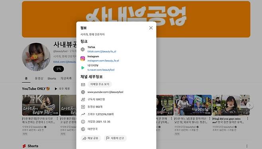Viewport: 262px width, 149px height.
Task: Click the globe icon next to 대한민국
Action: coord(83,129)
